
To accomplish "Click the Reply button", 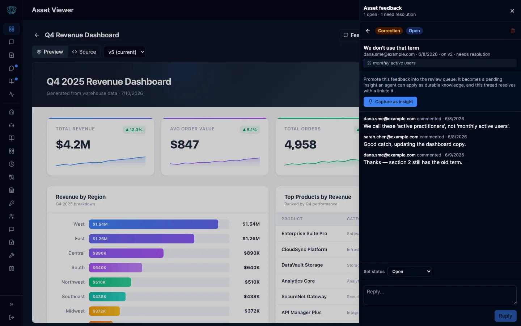I will click(x=505, y=316).
